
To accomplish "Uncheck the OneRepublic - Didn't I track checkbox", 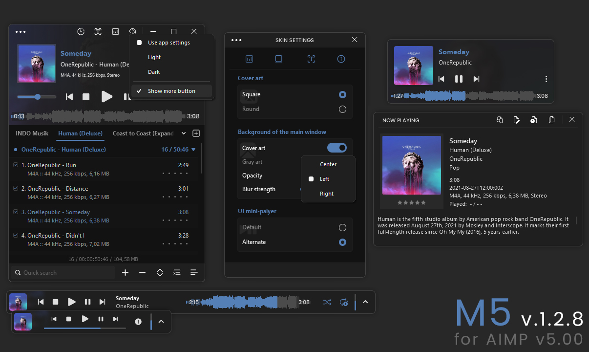I will coord(16,235).
